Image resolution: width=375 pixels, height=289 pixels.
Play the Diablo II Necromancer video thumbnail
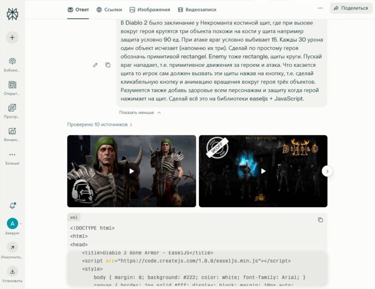click(263, 171)
